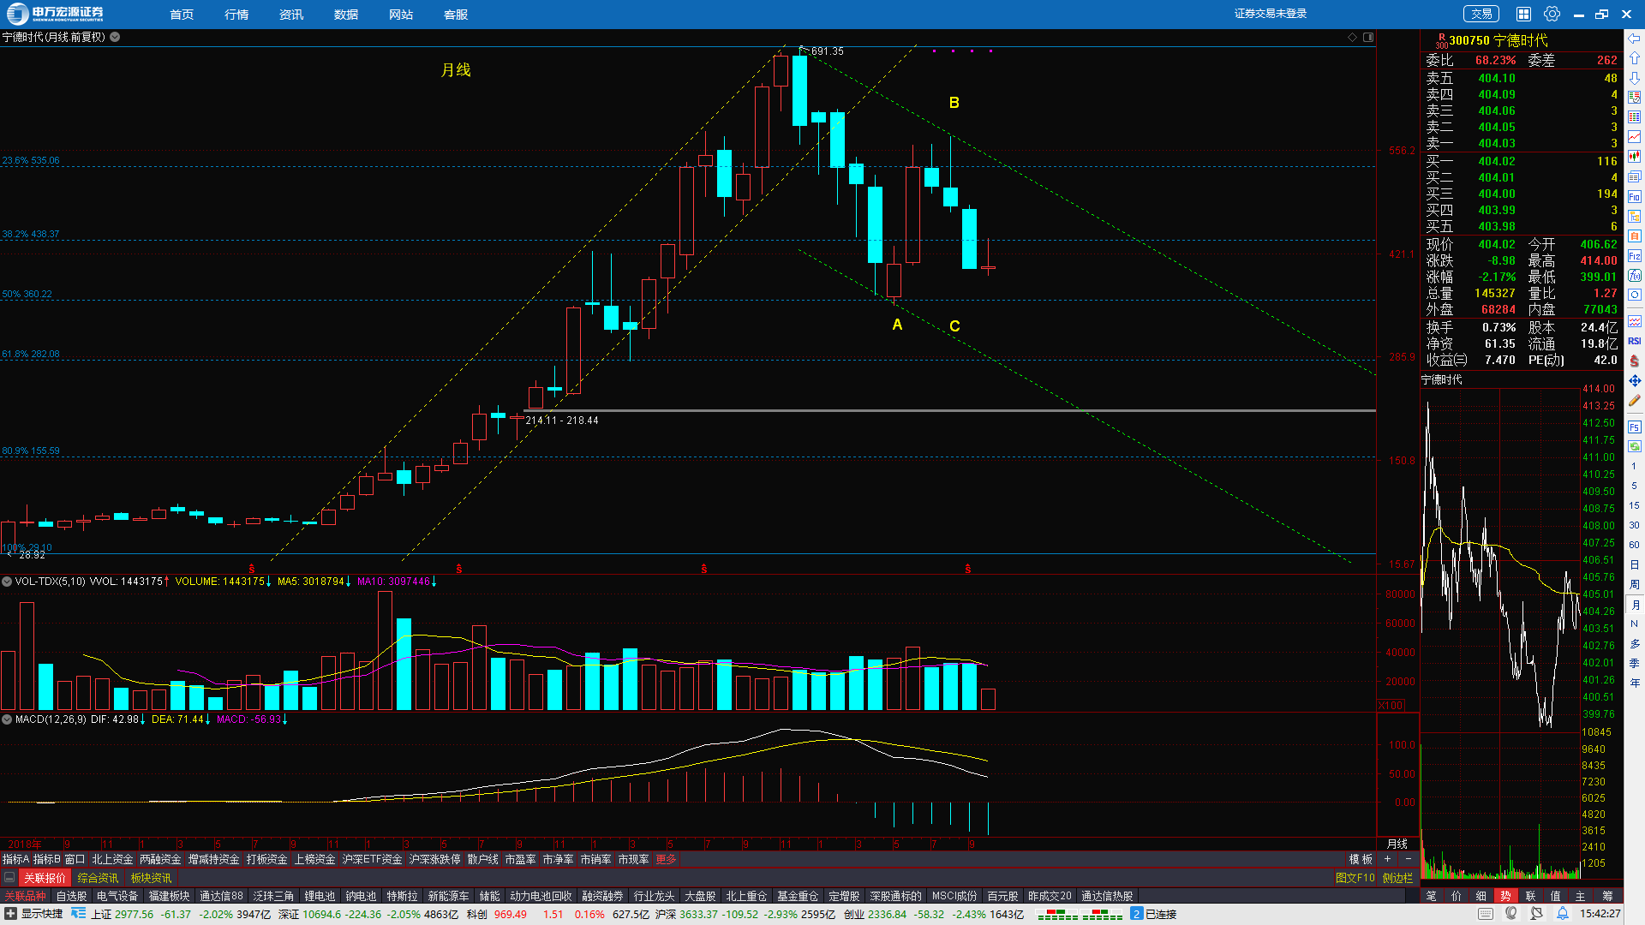Click the alert bell in status bar

[x=1562, y=914]
